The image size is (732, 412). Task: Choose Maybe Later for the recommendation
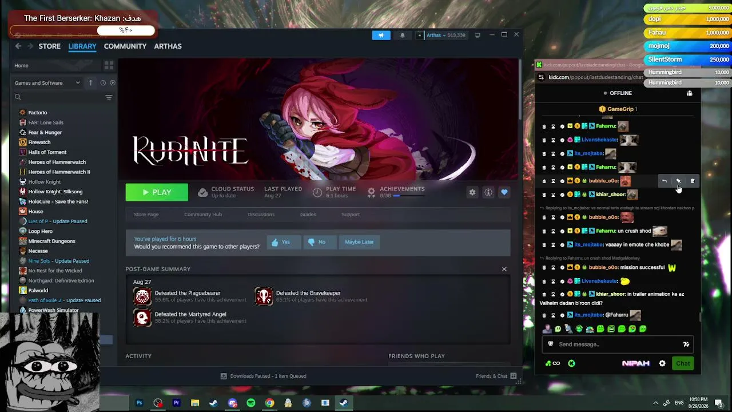359,242
